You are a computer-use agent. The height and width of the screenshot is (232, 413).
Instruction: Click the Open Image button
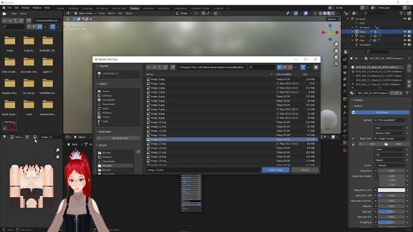[x=276, y=170]
